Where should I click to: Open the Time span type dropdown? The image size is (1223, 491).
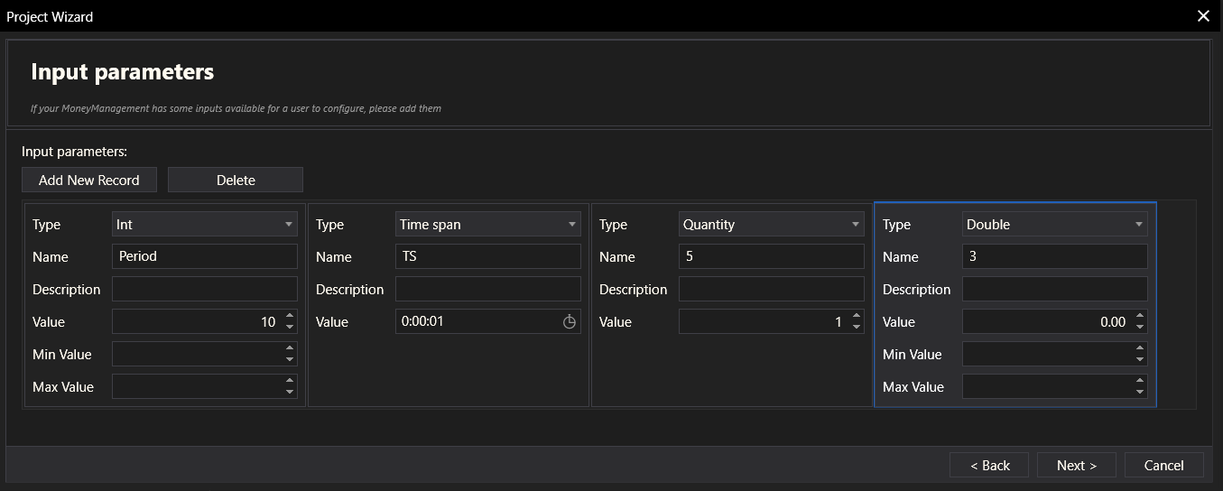488,225
